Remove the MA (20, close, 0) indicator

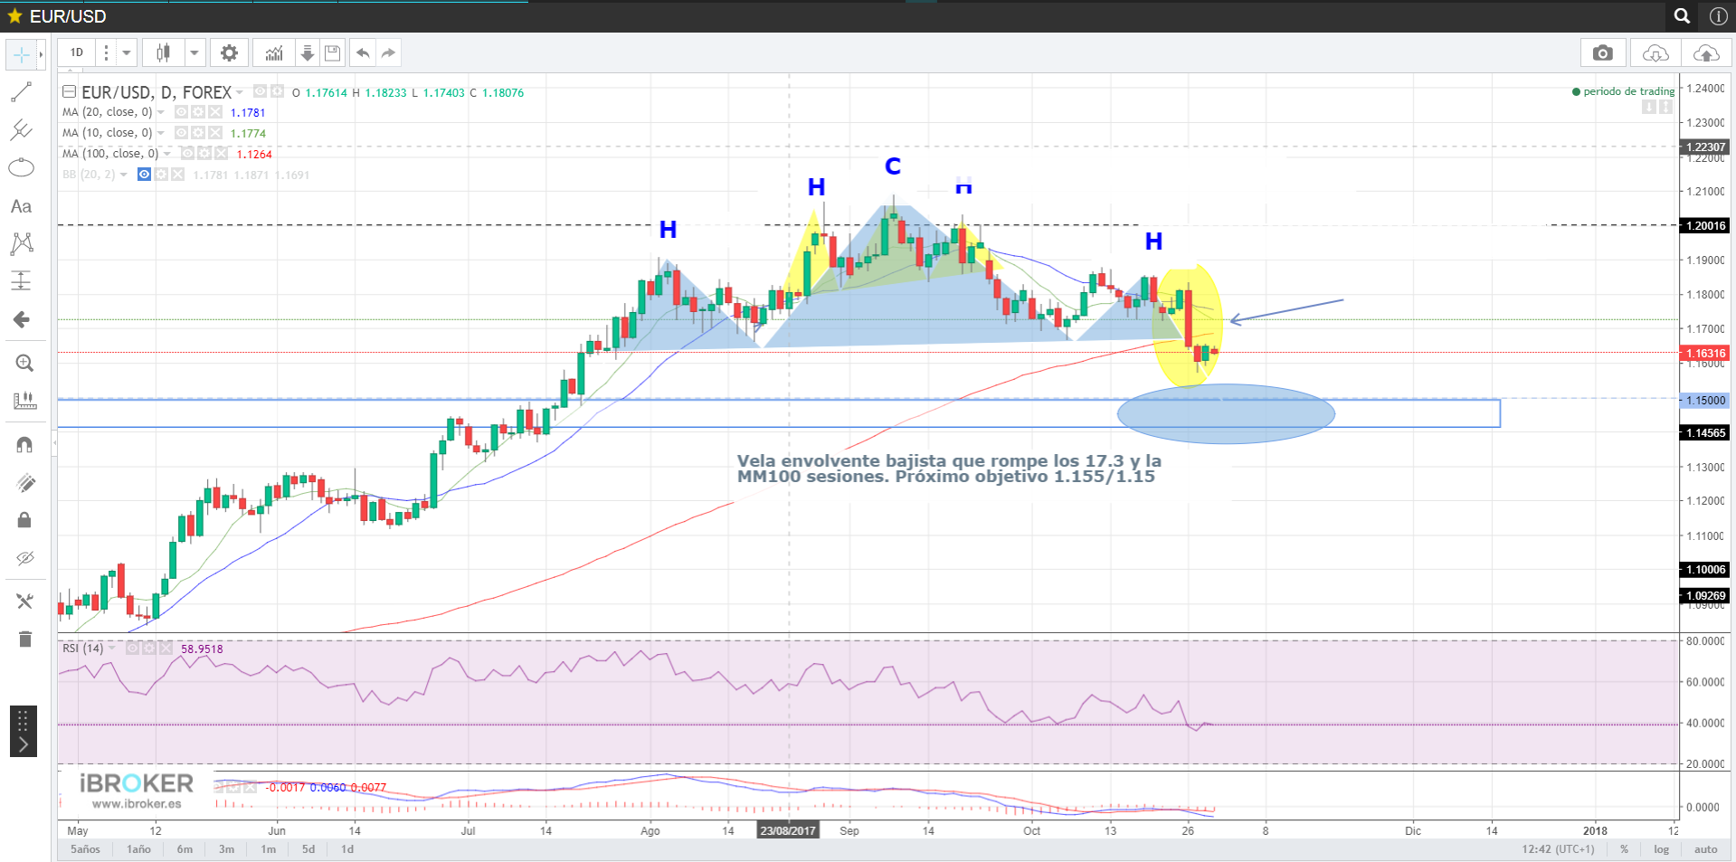pos(215,112)
